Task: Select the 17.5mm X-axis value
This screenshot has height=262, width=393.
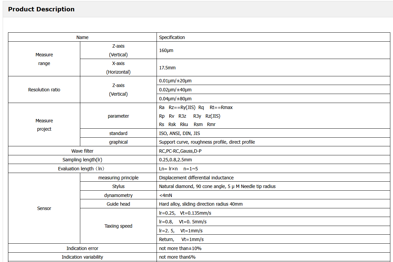Action: (x=167, y=68)
